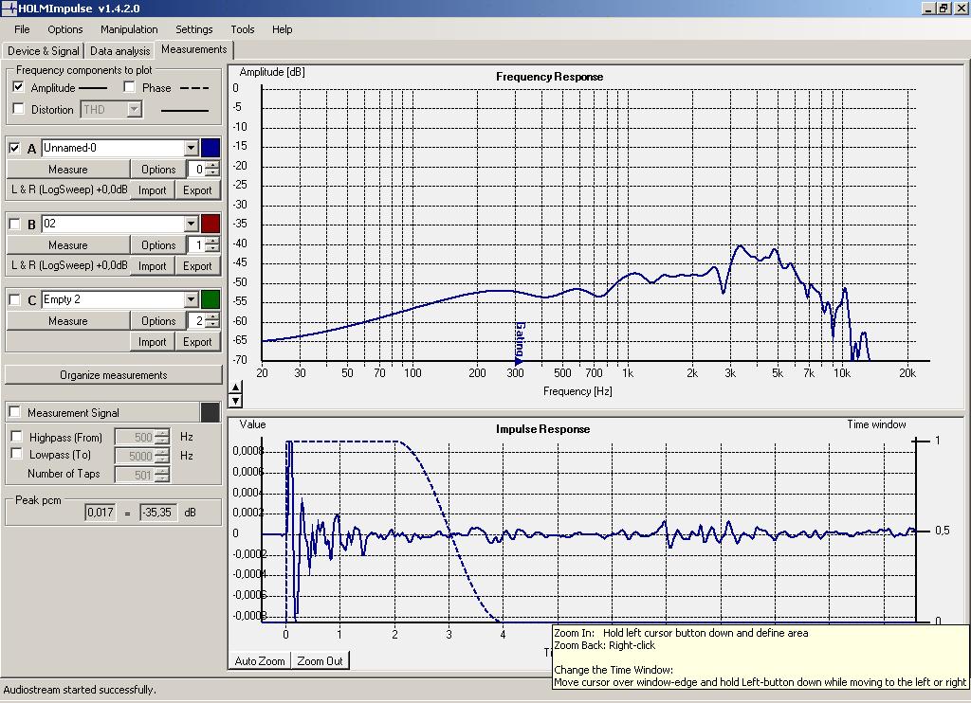Click Measure for slot A
The image size is (971, 703).
68,169
